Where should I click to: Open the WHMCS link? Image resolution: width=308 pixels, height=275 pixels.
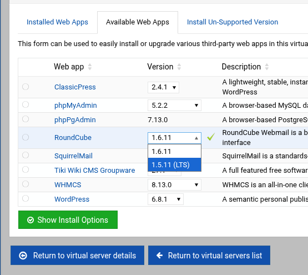pos(68,184)
